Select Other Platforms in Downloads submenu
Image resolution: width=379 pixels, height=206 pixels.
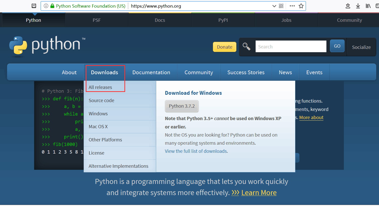120,140
